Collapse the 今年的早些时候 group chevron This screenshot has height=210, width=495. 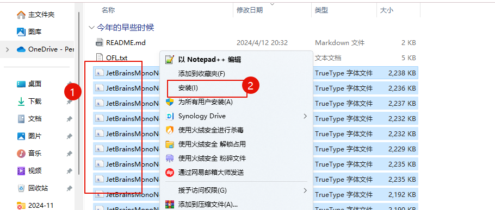tap(91, 28)
